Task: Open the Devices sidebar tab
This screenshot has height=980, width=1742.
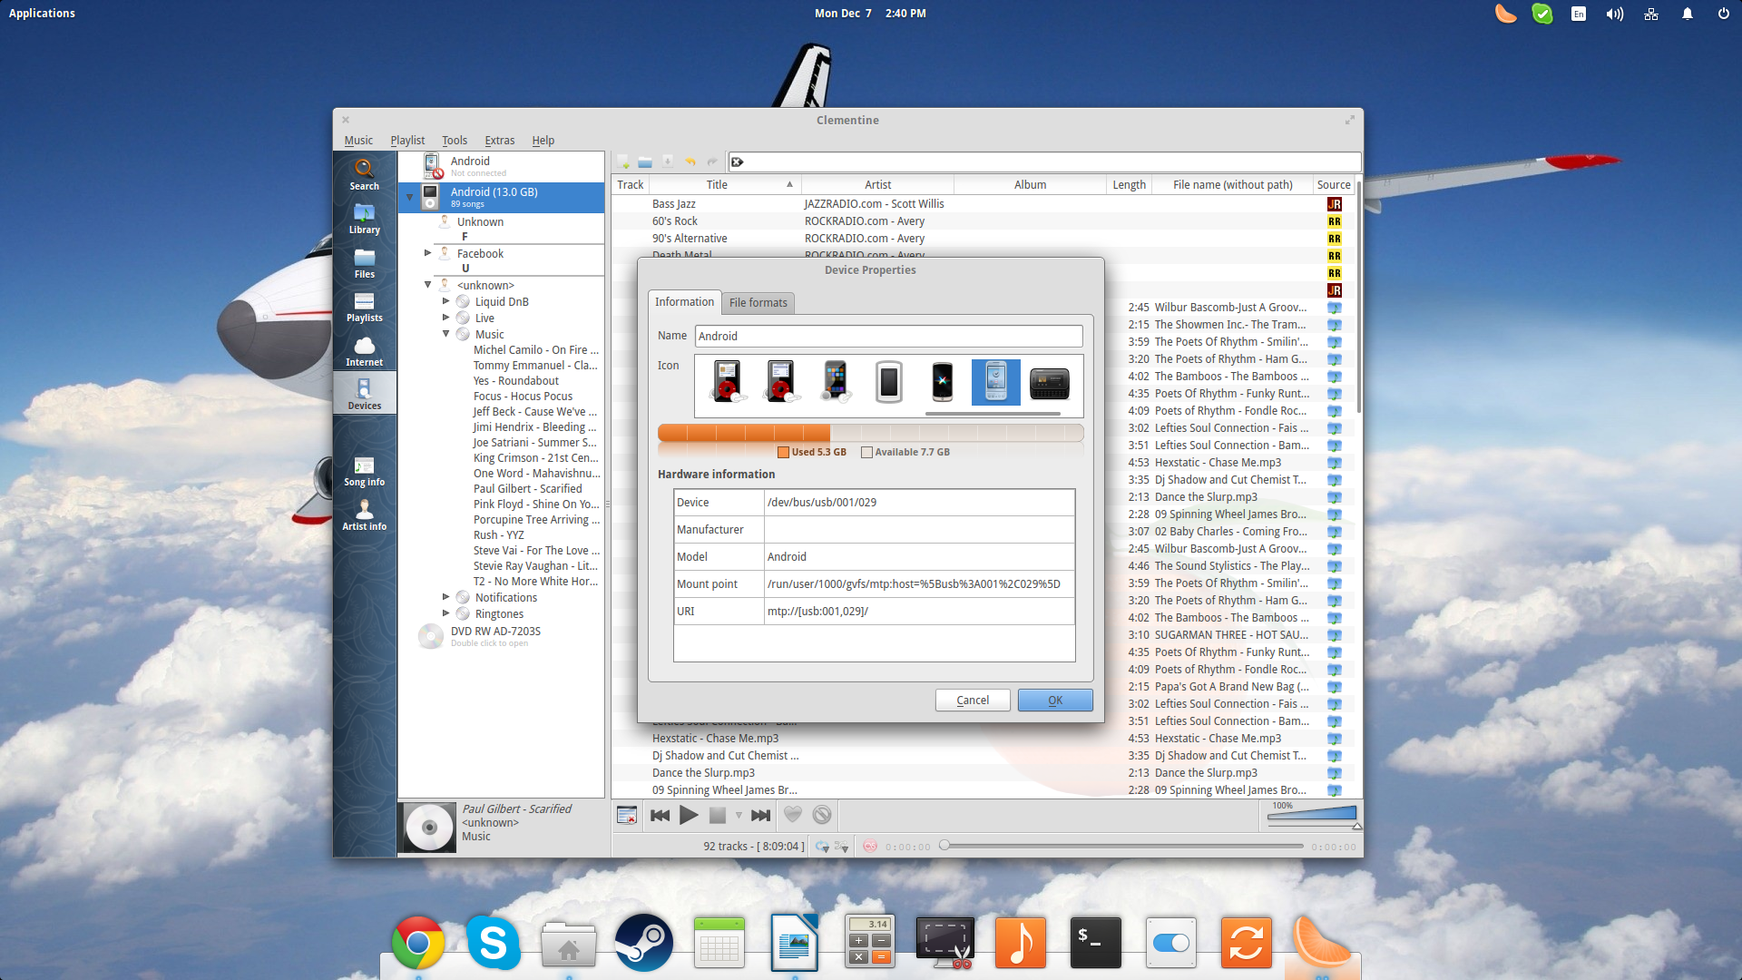Action: click(364, 395)
